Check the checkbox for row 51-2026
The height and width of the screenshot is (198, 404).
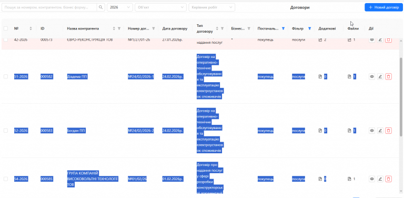tap(6, 76)
